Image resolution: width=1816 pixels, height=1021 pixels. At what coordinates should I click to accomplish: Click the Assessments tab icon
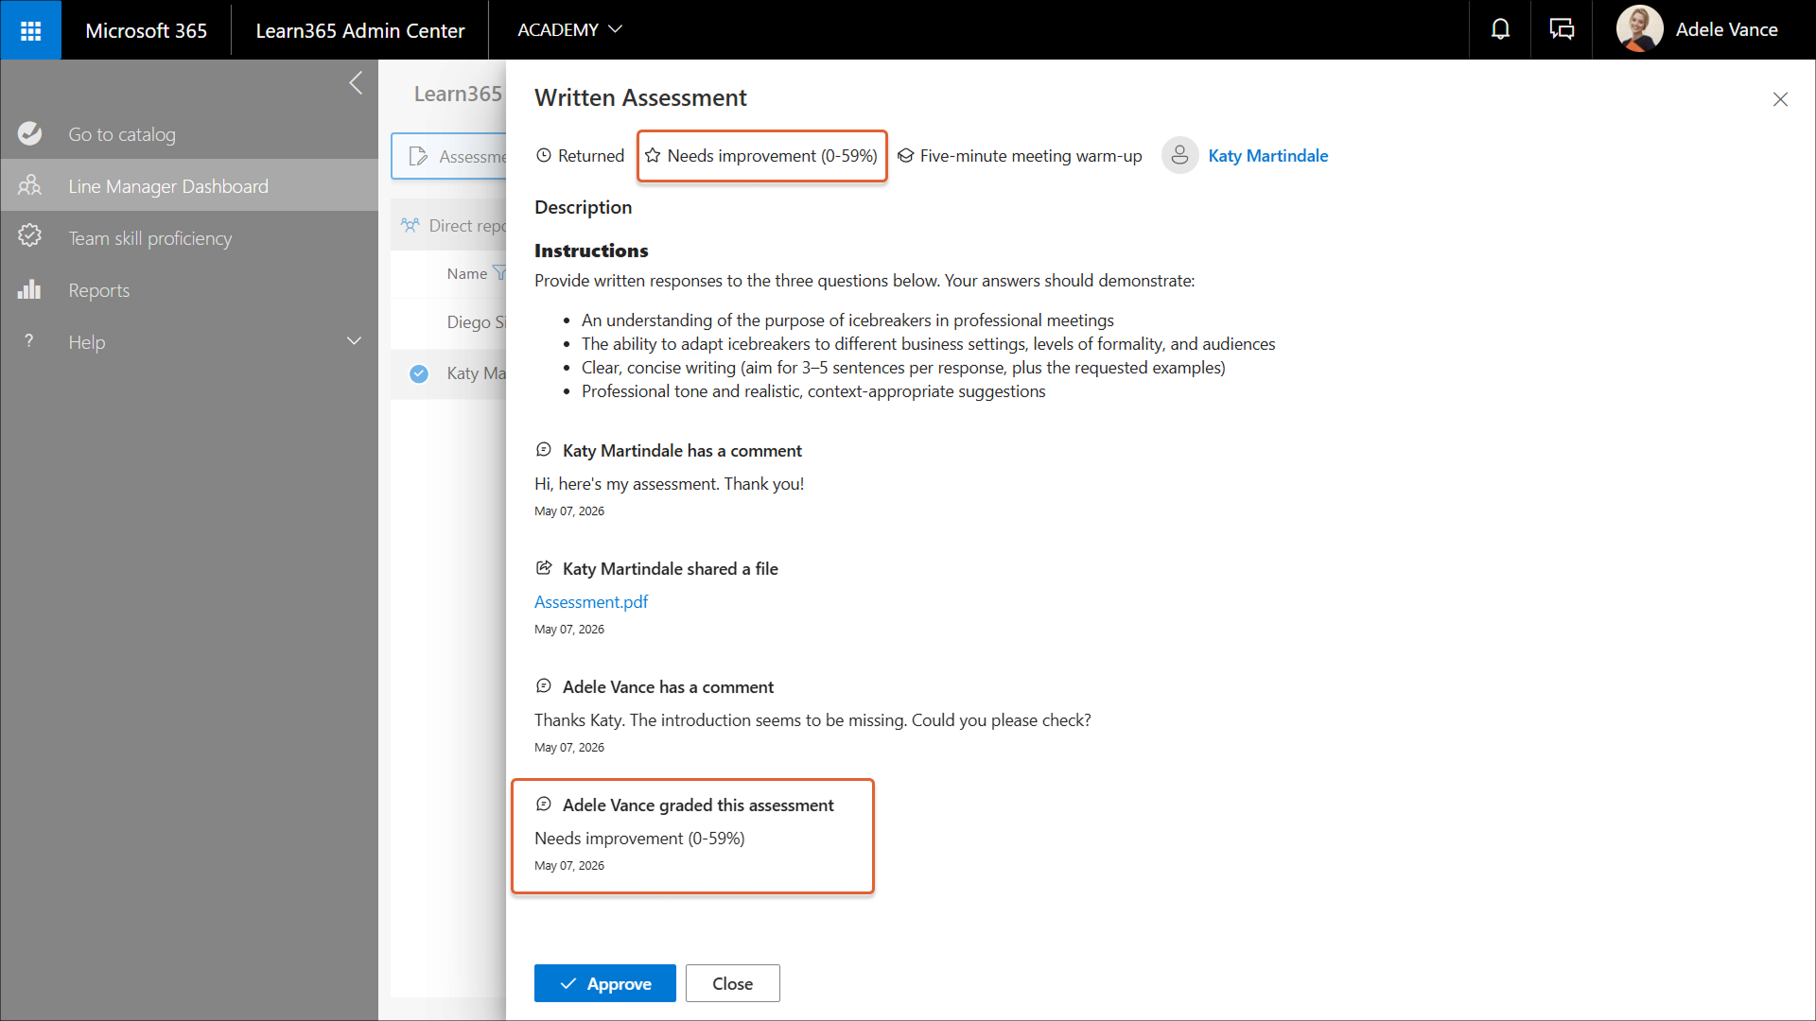[418, 156]
